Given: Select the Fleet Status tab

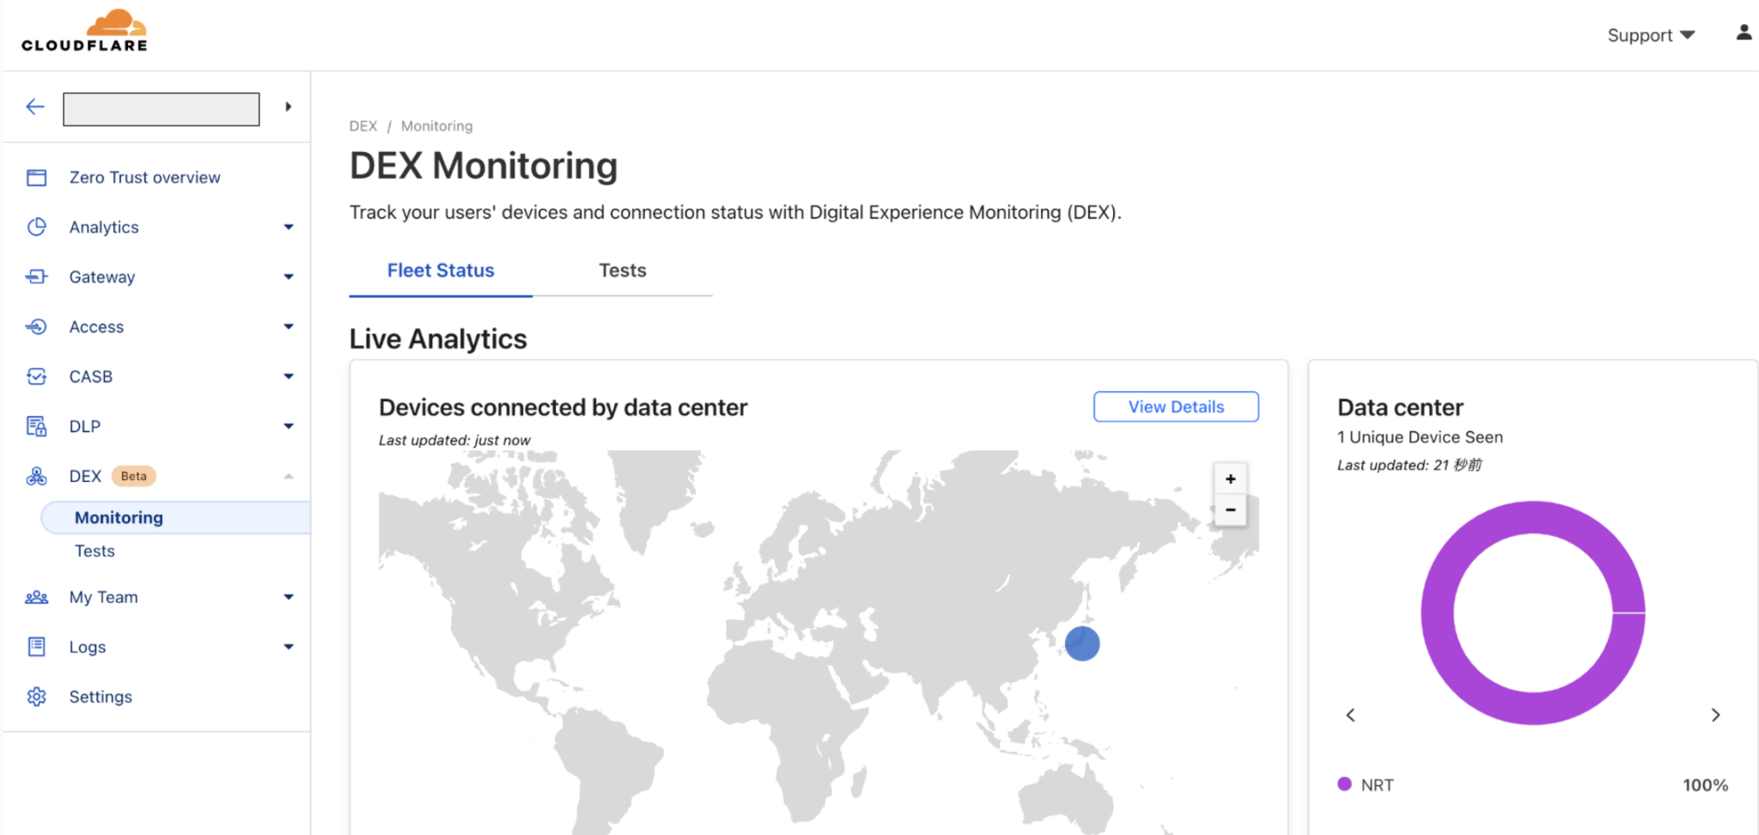Looking at the screenshot, I should pos(440,271).
